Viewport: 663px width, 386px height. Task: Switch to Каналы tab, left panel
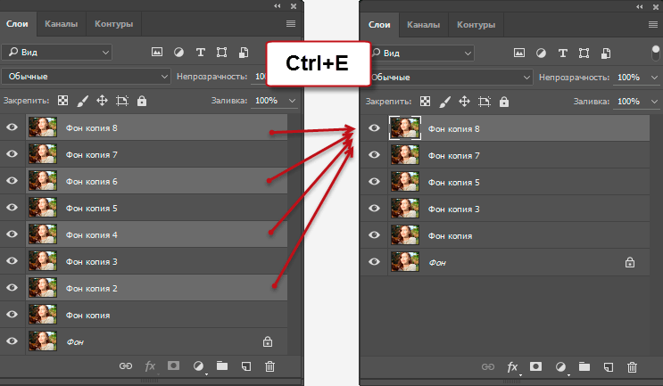[62, 24]
